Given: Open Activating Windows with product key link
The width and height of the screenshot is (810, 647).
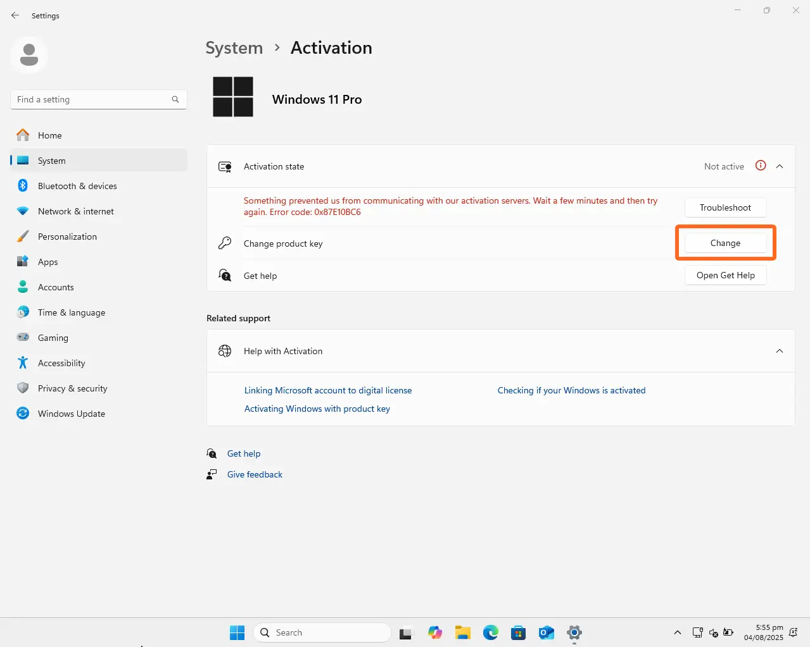Looking at the screenshot, I should tap(317, 409).
